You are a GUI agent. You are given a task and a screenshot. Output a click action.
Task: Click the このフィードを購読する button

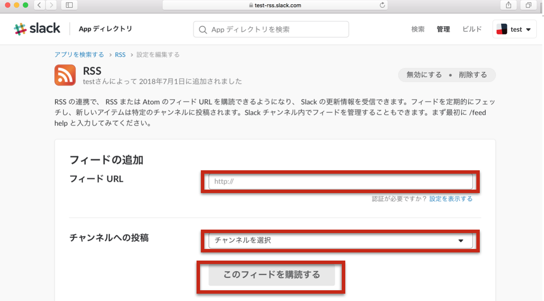(x=271, y=274)
